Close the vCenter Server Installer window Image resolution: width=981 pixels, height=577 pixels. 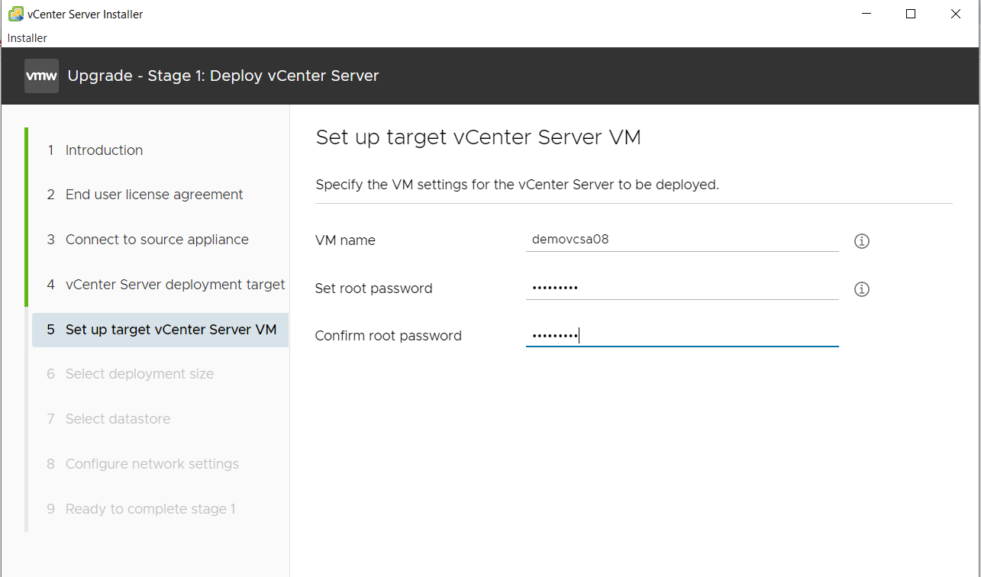956,14
